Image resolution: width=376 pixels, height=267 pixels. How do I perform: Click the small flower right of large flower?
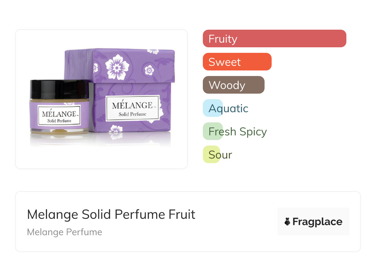coord(149,70)
